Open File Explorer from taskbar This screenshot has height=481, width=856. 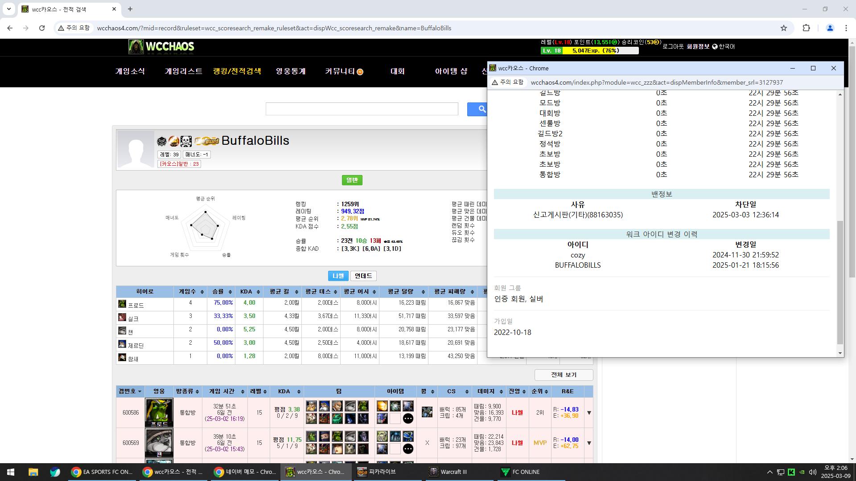(33, 472)
